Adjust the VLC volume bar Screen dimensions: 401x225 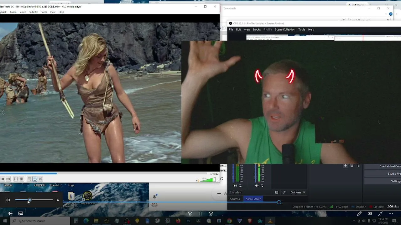click(208, 180)
